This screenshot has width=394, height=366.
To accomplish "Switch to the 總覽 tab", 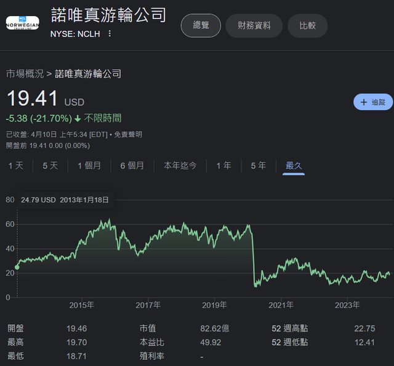I will pyautogui.click(x=201, y=26).
